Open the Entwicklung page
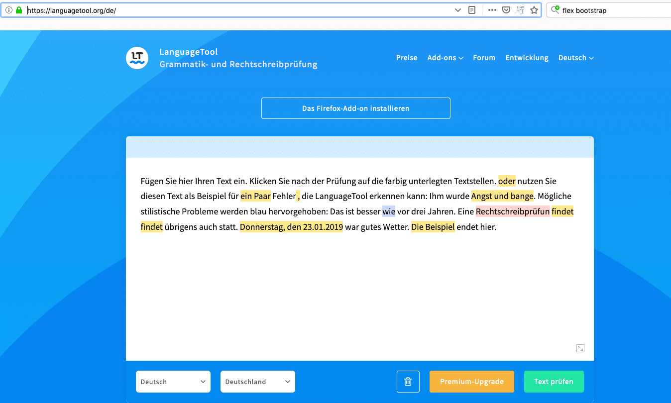671x403 pixels. pyautogui.click(x=527, y=58)
